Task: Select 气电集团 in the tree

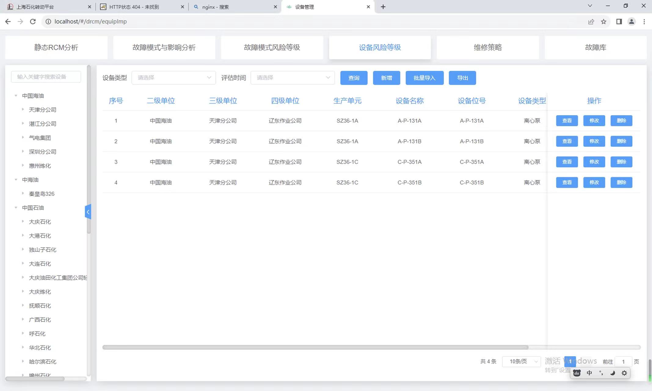Action: [x=40, y=138]
